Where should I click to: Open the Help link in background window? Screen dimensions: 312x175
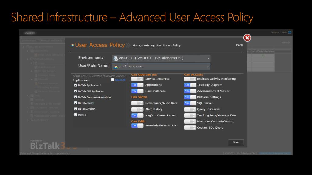click(284, 32)
